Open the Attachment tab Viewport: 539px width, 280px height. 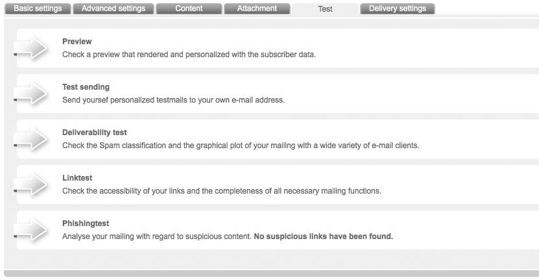point(257,8)
